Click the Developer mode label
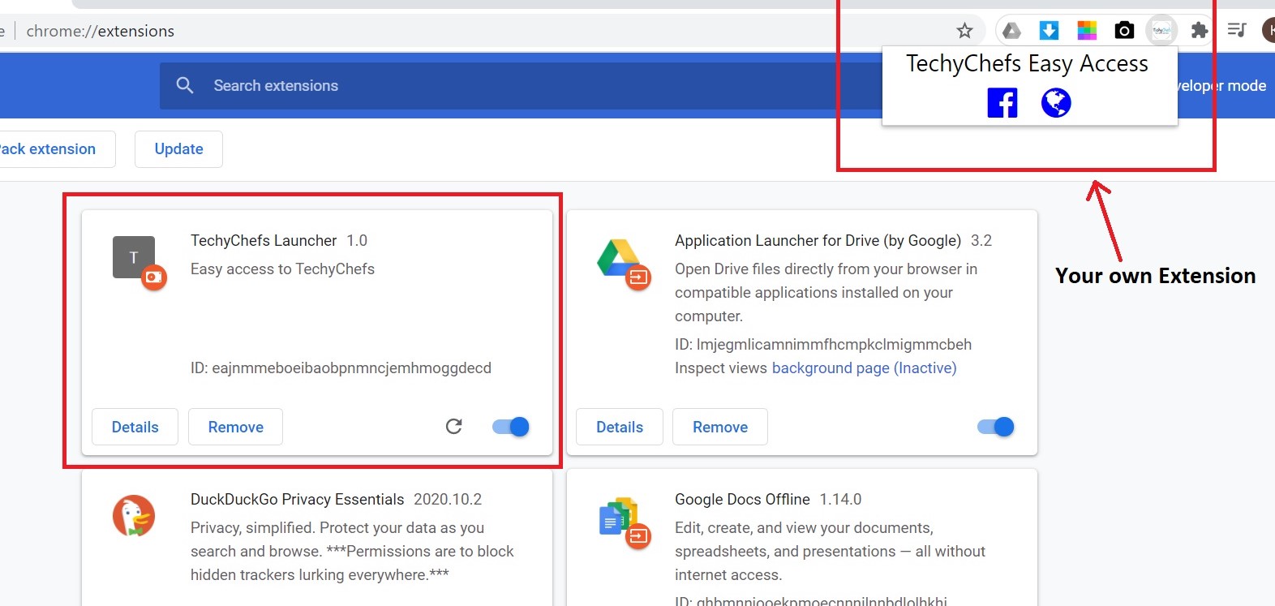Screen dimensions: 1275x606 click(1221, 86)
